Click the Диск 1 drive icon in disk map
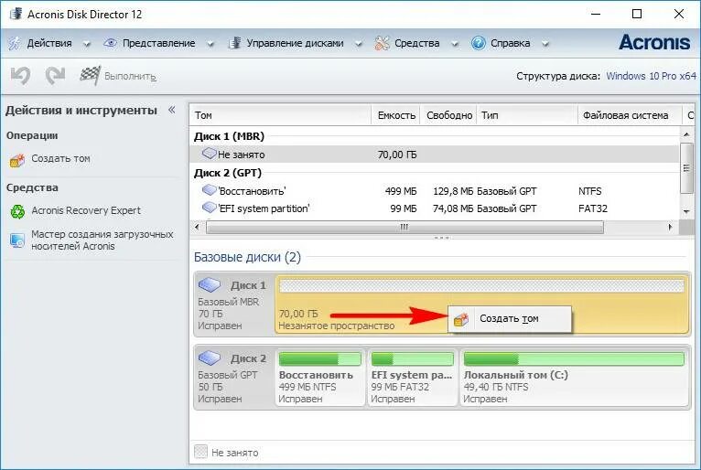The height and width of the screenshot is (470, 701). pos(210,284)
